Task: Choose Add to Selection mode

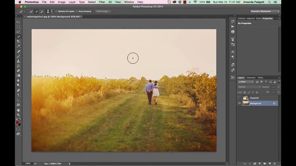Action: [37, 12]
